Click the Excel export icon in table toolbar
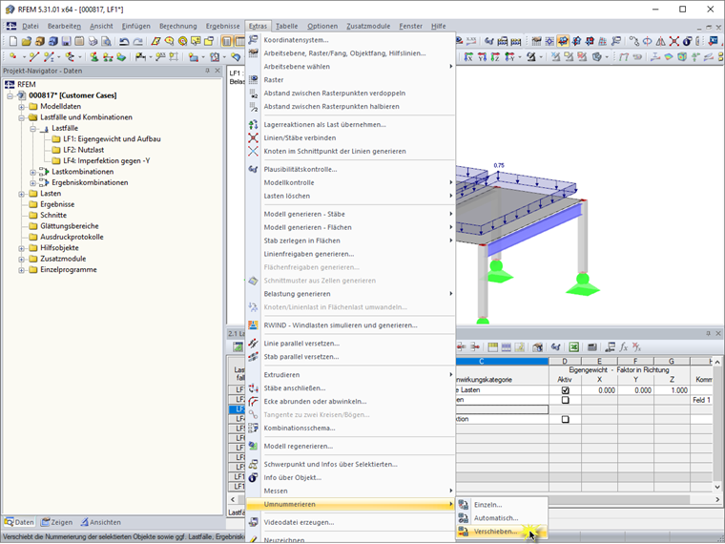The width and height of the screenshot is (725, 544). tap(574, 347)
